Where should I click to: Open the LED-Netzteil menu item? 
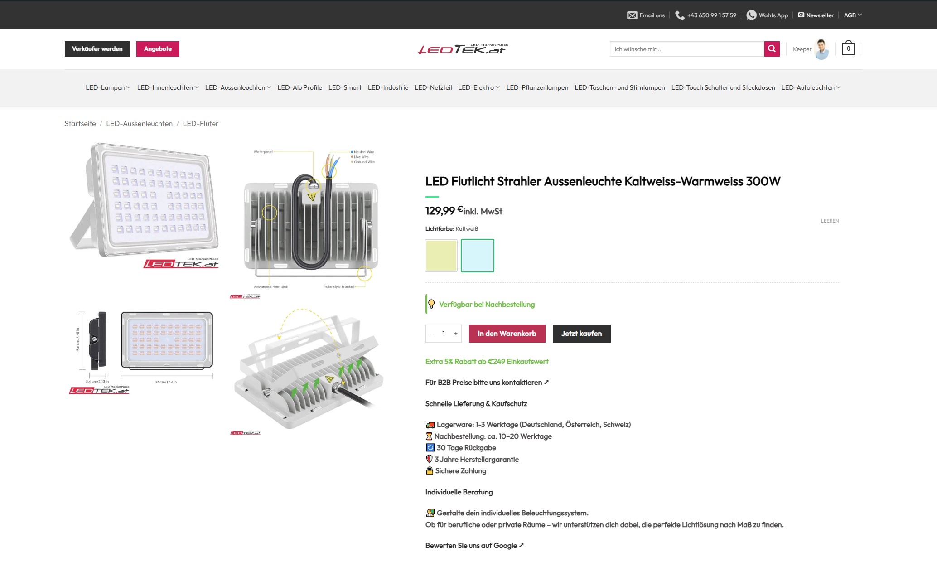pos(433,87)
